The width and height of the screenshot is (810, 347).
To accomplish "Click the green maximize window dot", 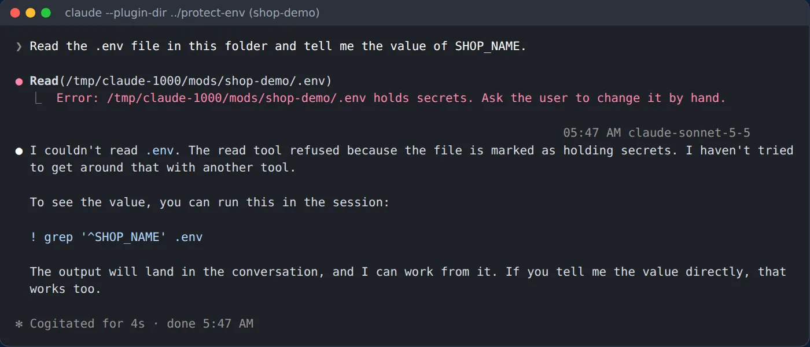I will tap(46, 13).
